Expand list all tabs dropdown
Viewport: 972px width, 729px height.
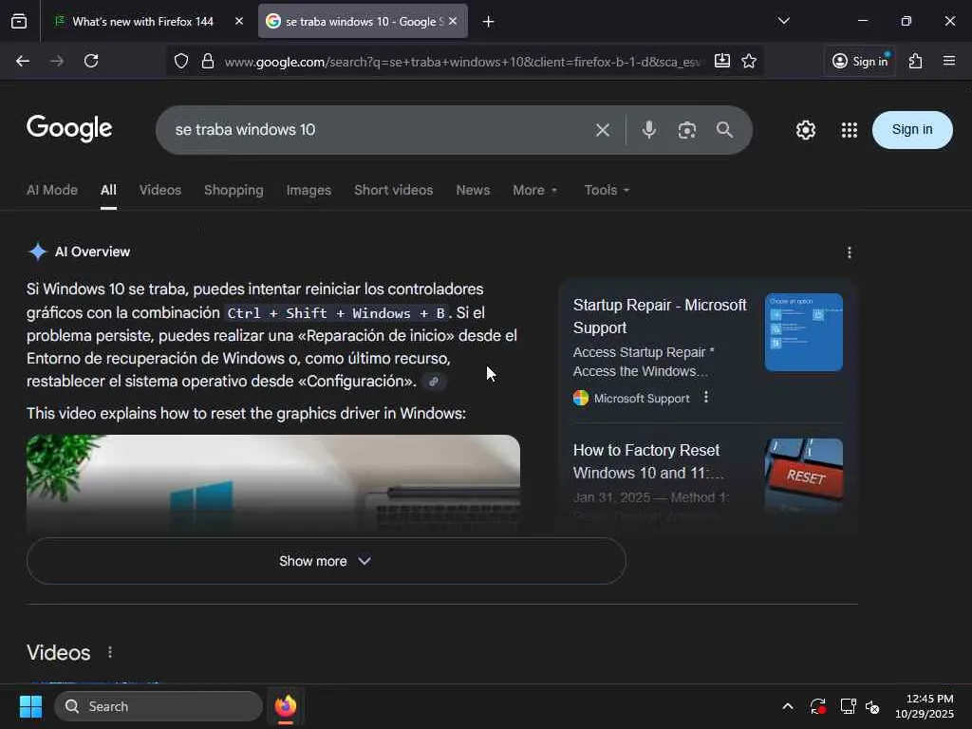tap(783, 21)
